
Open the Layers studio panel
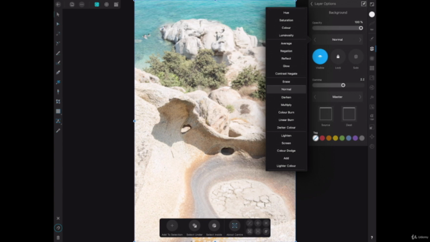pyautogui.click(x=372, y=48)
